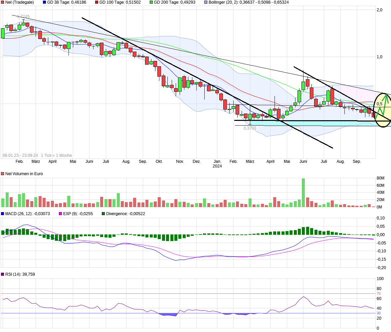
Task: Click the 'Jan. 2024' time axis label
Action: (217, 164)
